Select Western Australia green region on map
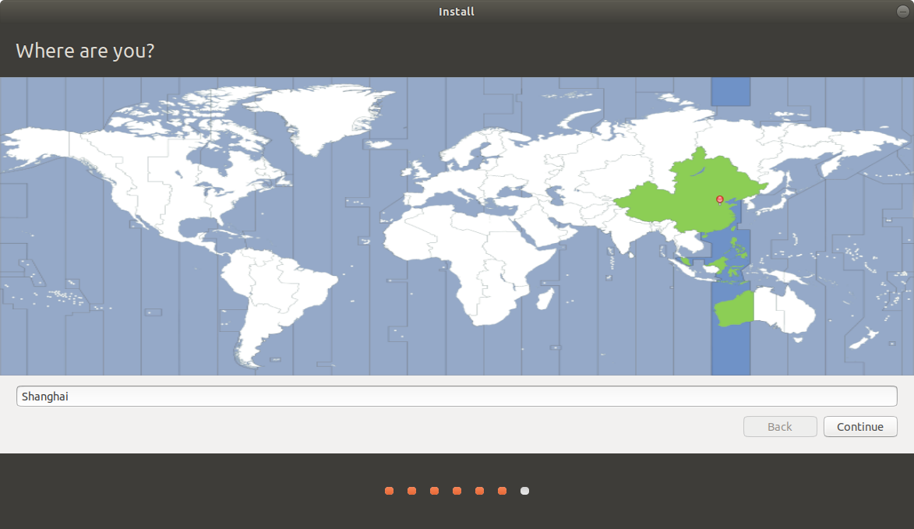914x529 pixels. tap(735, 308)
